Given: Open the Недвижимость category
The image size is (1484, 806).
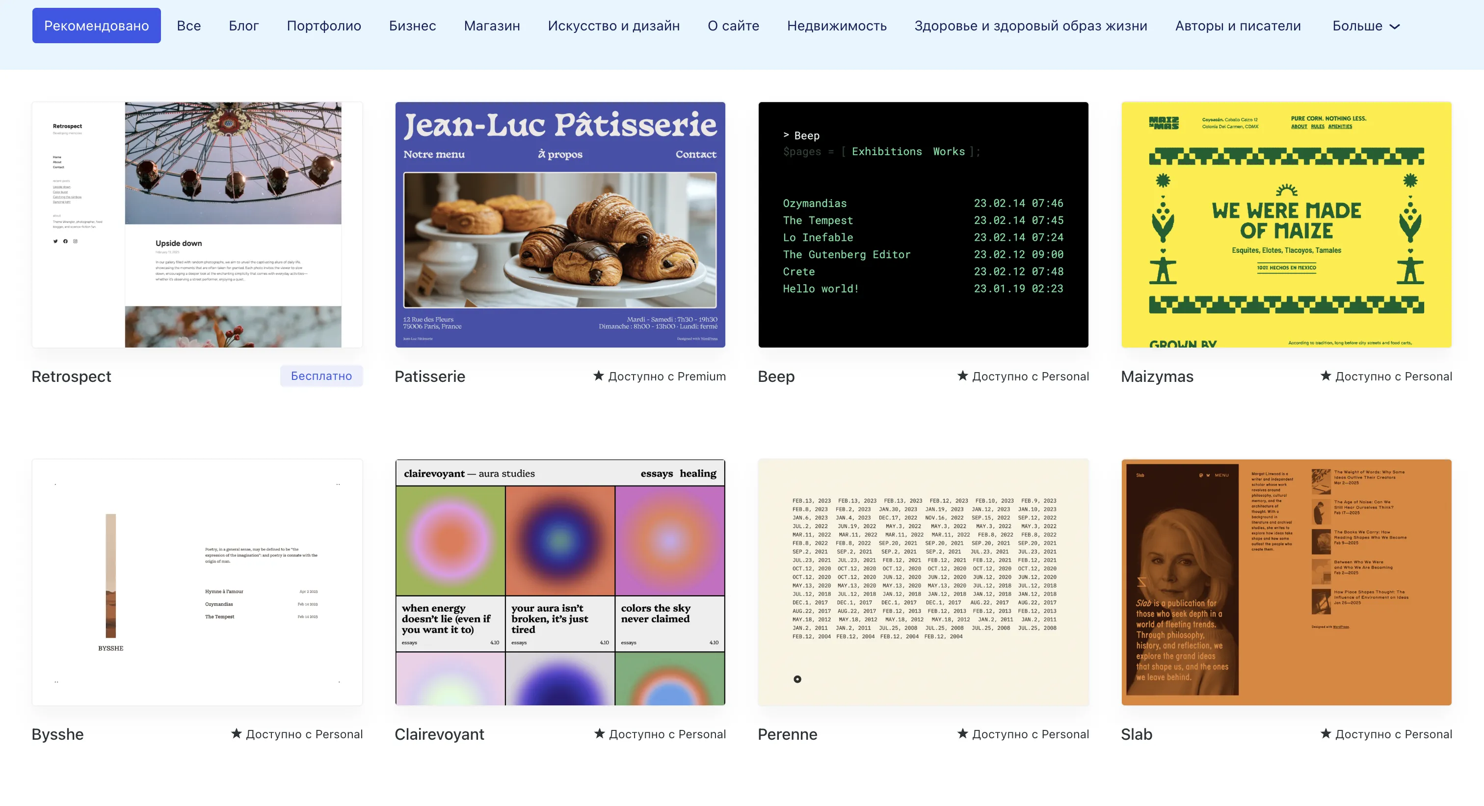Looking at the screenshot, I should pos(837,26).
